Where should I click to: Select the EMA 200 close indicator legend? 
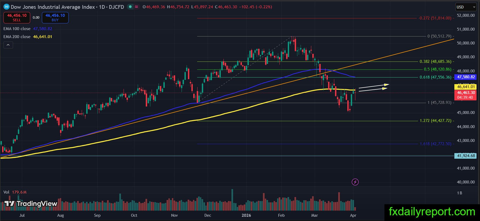click(x=17, y=36)
